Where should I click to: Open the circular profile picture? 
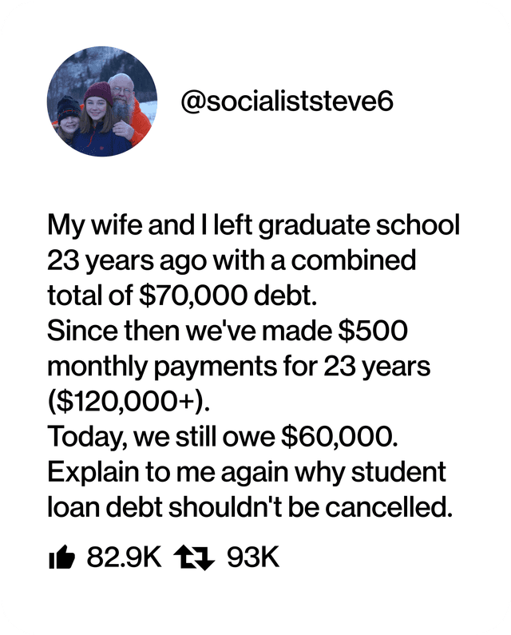coord(101,101)
